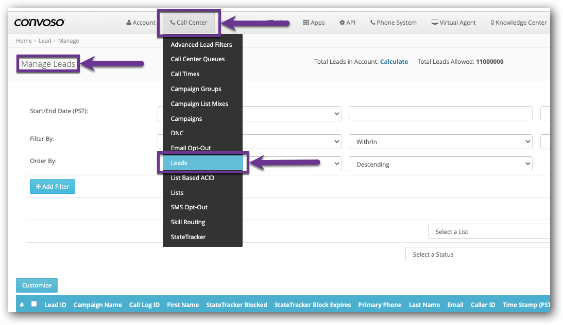Viewport: 563px width, 325px height.
Task: Choose Leads from the Call Center menu
Action: point(203,162)
